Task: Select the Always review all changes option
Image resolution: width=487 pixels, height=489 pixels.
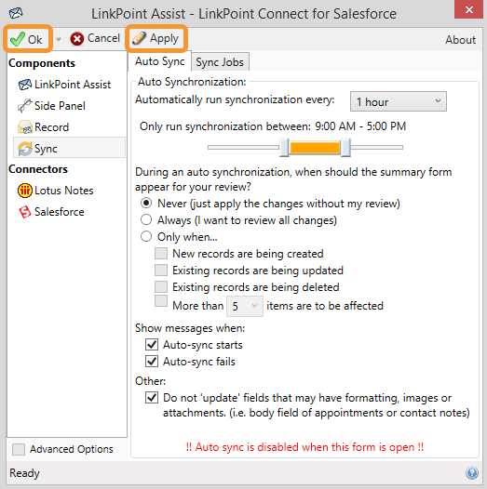Action: tap(146, 219)
